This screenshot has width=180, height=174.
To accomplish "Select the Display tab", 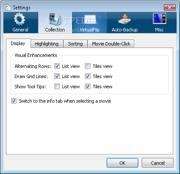I will [x=18, y=43].
